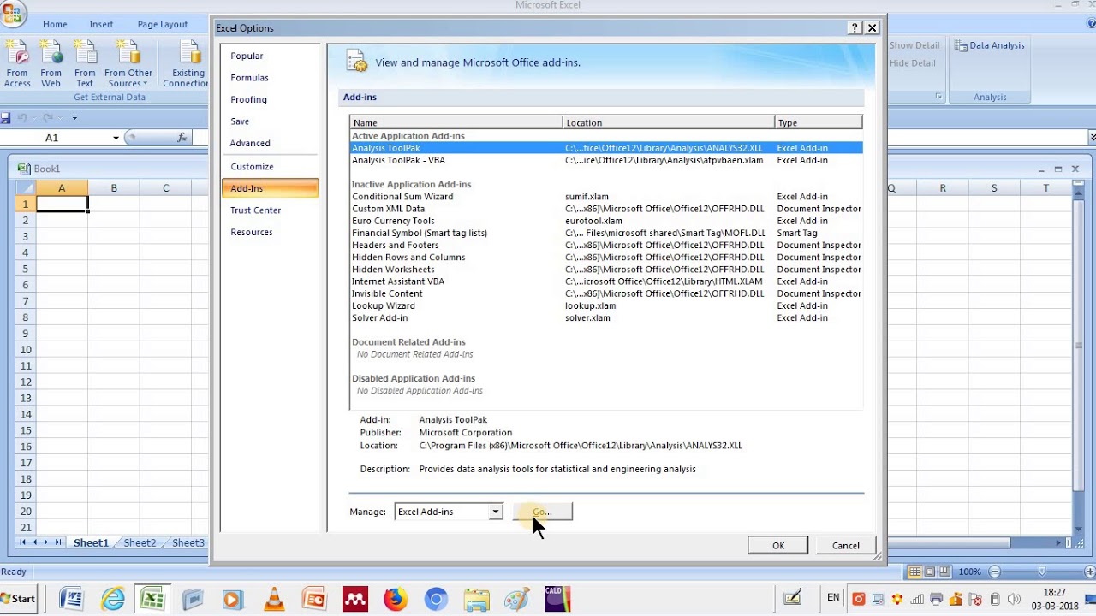Click the Excel Options help question mark
This screenshot has width=1096, height=616.
pos(855,28)
